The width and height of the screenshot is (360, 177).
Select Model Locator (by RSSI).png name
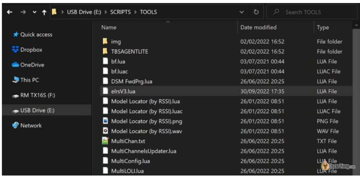click(146, 121)
